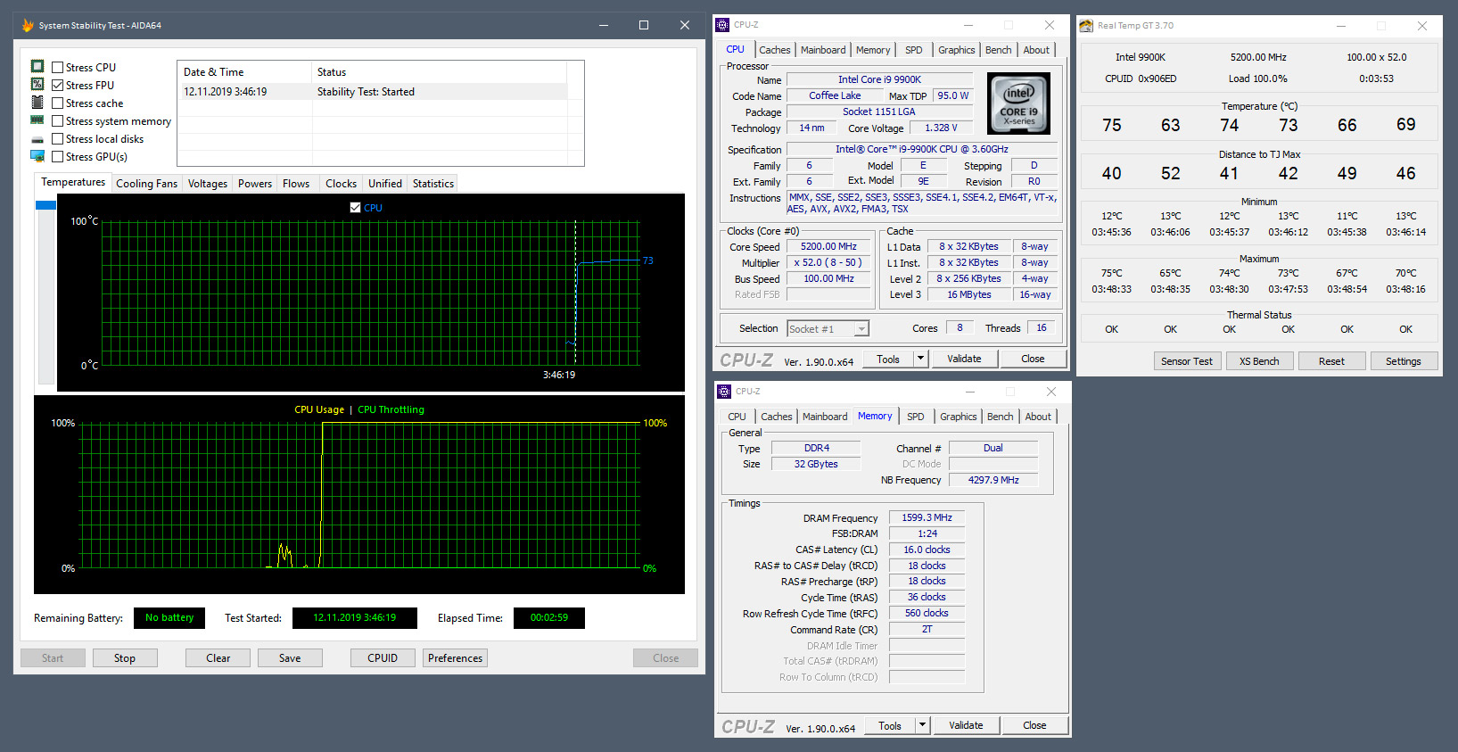Click the AIDA64 flame icon in title bar
The height and width of the screenshot is (752, 1458).
coord(28,25)
